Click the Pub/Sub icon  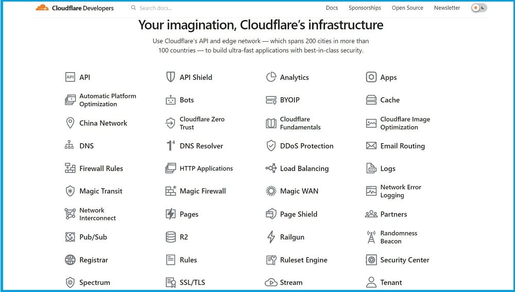point(70,237)
